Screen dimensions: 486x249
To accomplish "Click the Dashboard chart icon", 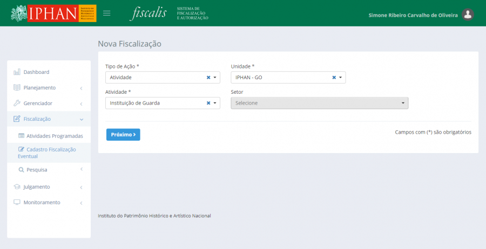I will point(17,72).
